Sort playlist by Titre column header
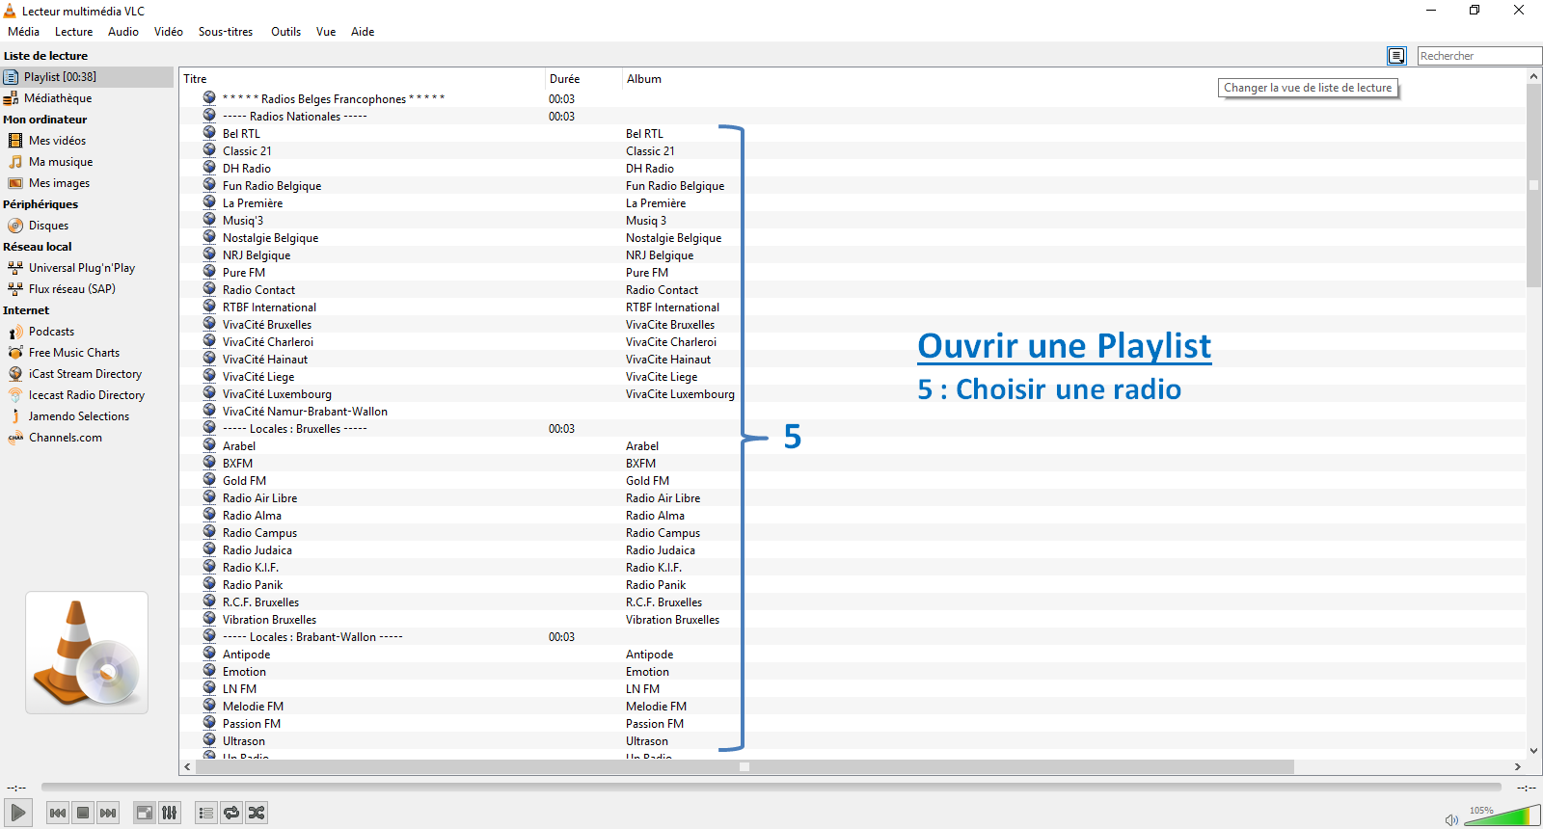1543x829 pixels. pyautogui.click(x=363, y=79)
